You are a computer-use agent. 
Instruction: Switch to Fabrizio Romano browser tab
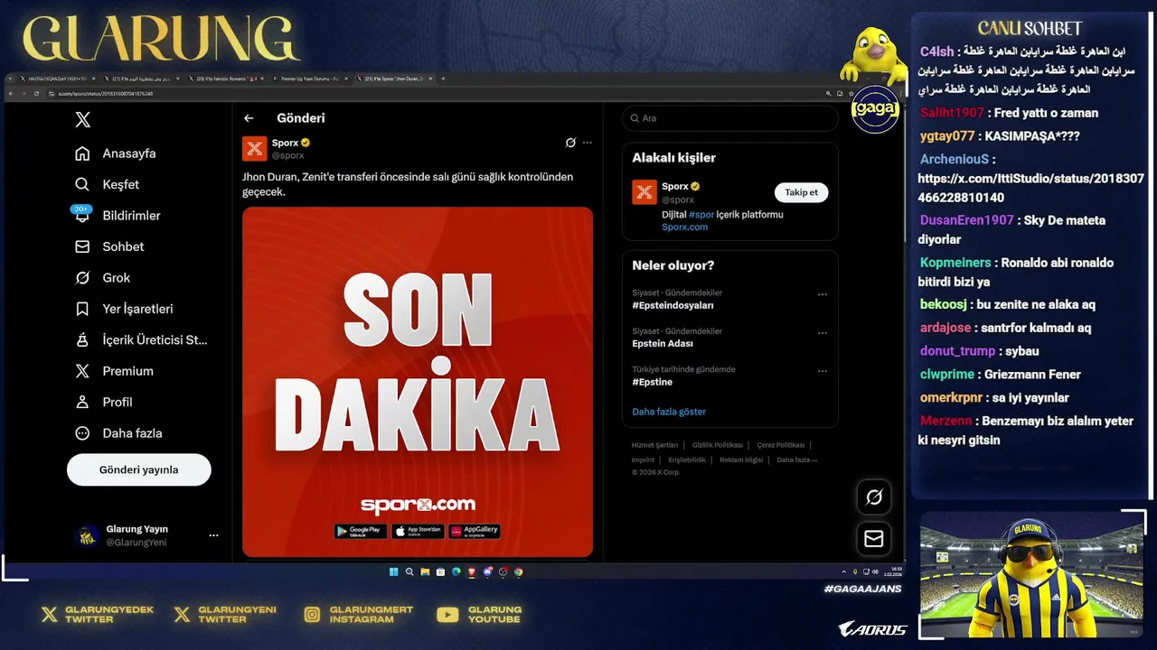click(226, 79)
